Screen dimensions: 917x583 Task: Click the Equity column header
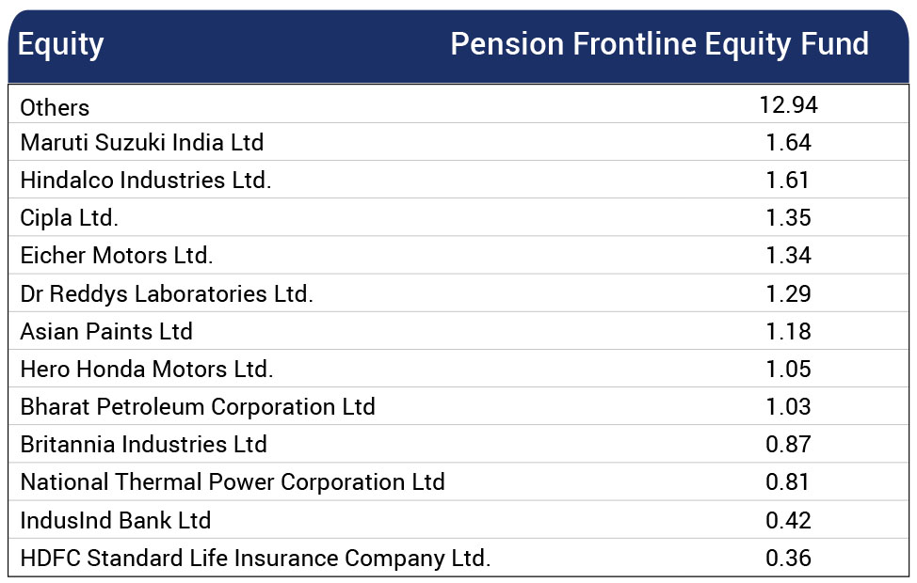click(x=61, y=44)
